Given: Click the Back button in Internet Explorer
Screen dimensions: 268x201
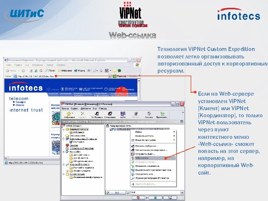Looking at the screenshot, I should pos(11,71).
